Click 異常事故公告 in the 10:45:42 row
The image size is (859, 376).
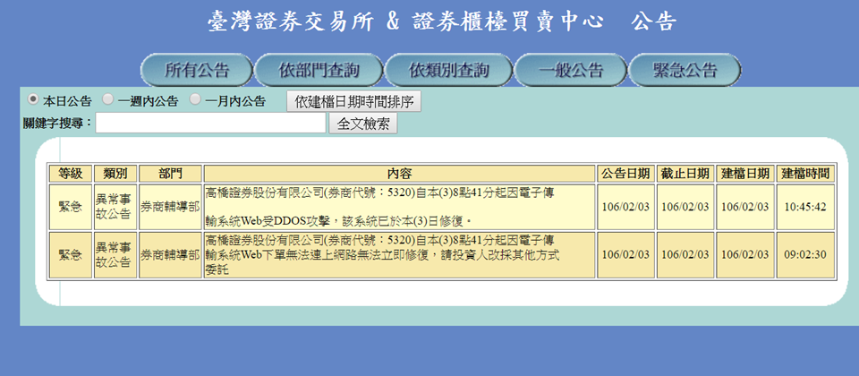(x=115, y=207)
